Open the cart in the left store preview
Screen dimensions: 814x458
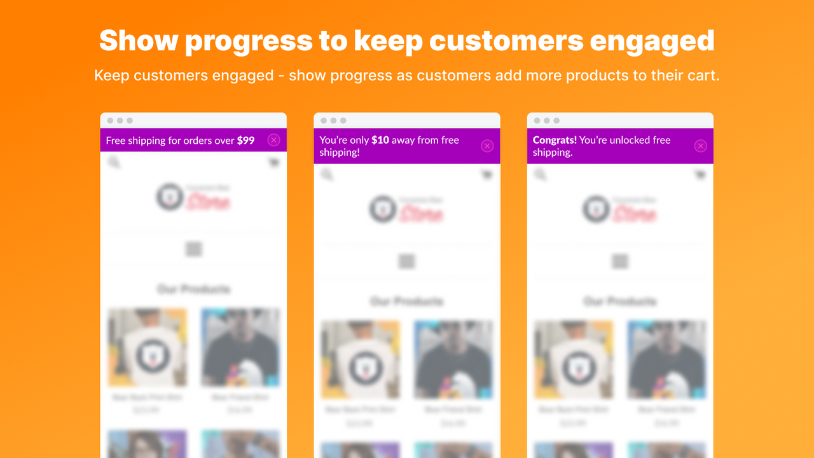(273, 163)
